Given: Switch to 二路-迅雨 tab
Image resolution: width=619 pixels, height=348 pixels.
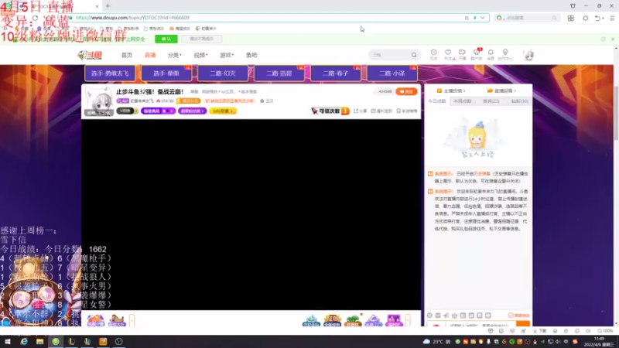Looking at the screenshot, I should click(x=279, y=73).
